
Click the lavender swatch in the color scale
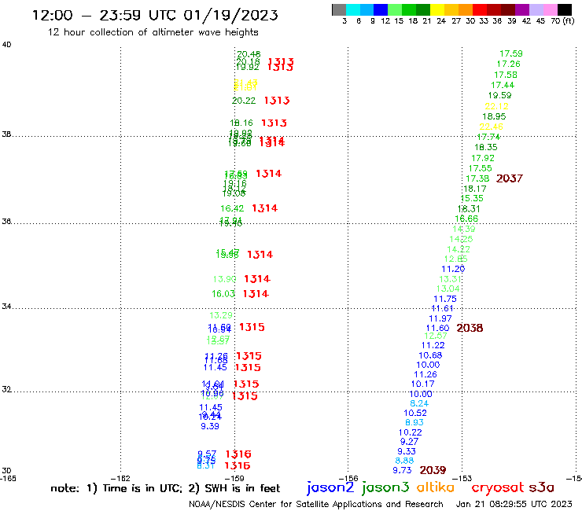click(x=536, y=9)
